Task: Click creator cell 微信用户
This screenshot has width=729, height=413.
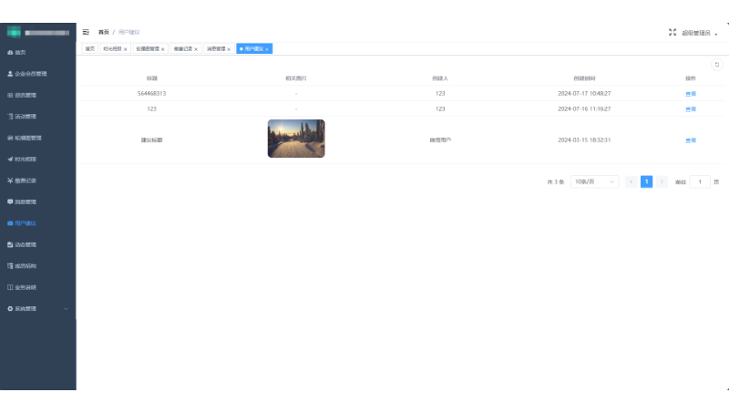Action: [x=440, y=140]
